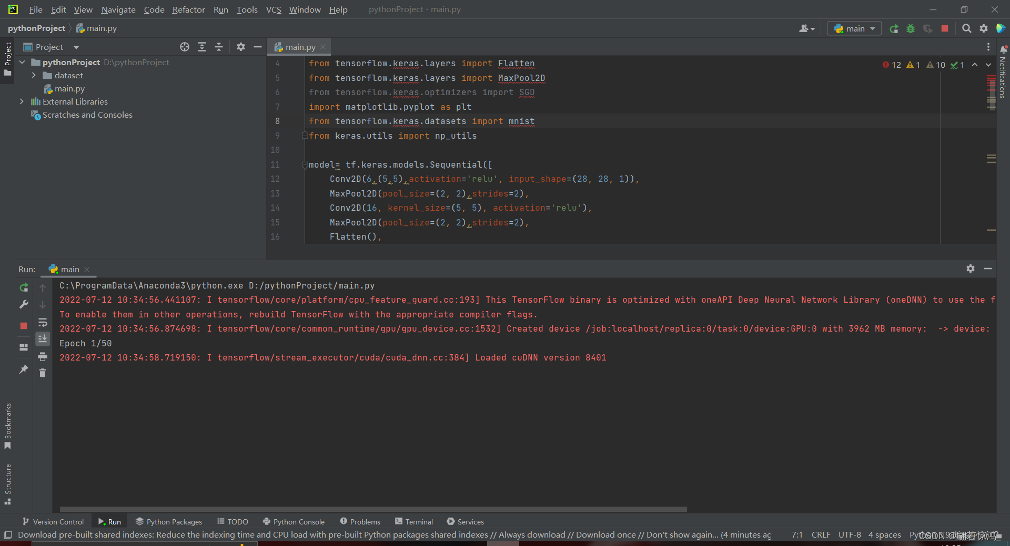Close the main Run tab
The width and height of the screenshot is (1010, 546).
coord(87,269)
